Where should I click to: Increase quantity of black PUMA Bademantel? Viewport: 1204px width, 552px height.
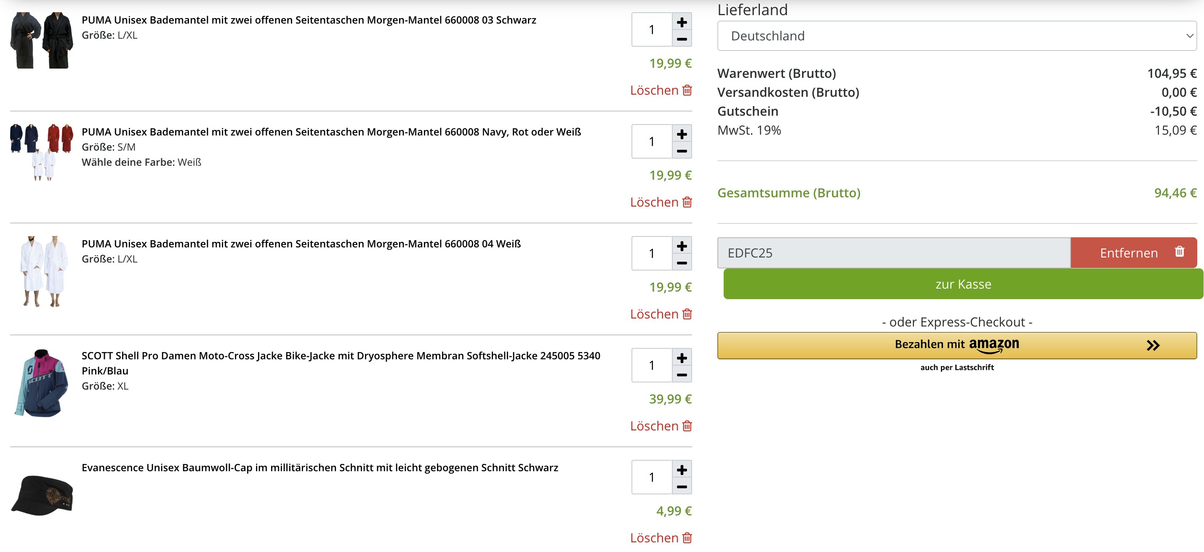[682, 22]
